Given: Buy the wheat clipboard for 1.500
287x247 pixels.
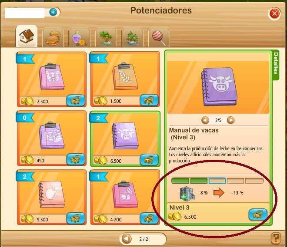Looking at the screenshot, I should tap(149, 100).
